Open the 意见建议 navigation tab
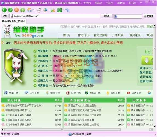 click(x=135, y=35)
